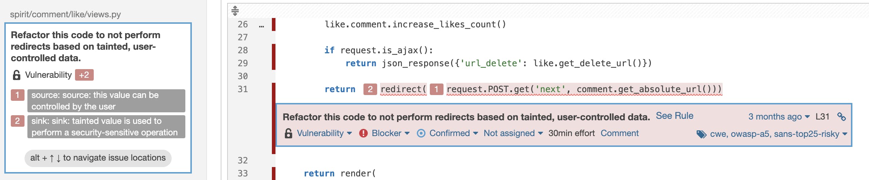
Task: Open the Not assigned assignee dropdown
Action: pos(513,133)
